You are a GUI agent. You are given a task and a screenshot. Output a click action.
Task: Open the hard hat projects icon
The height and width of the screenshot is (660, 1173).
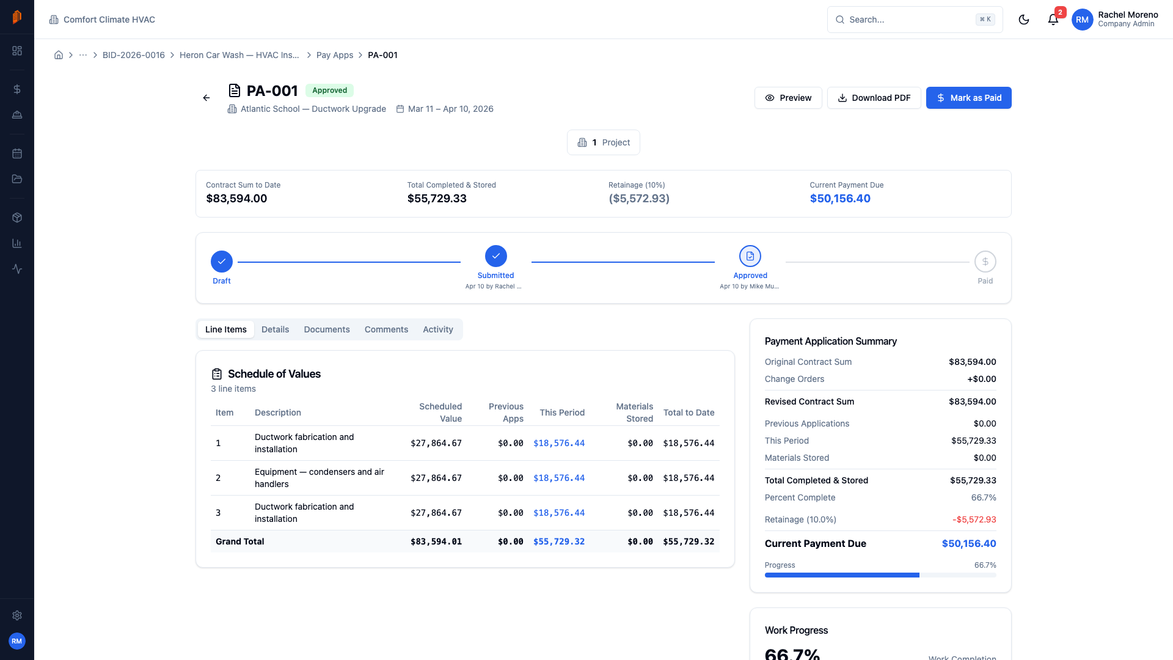click(x=17, y=114)
